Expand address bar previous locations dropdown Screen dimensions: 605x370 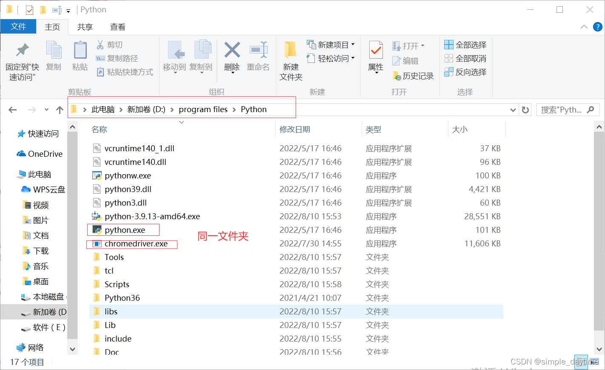pyautogui.click(x=513, y=110)
